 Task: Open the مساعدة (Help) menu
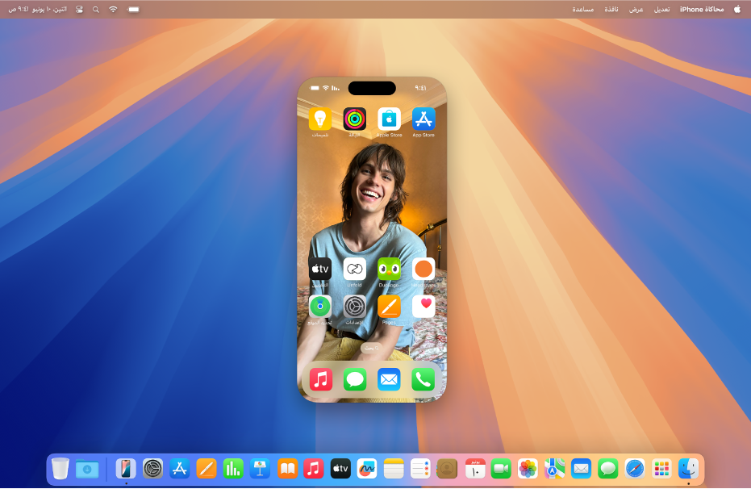[583, 9]
